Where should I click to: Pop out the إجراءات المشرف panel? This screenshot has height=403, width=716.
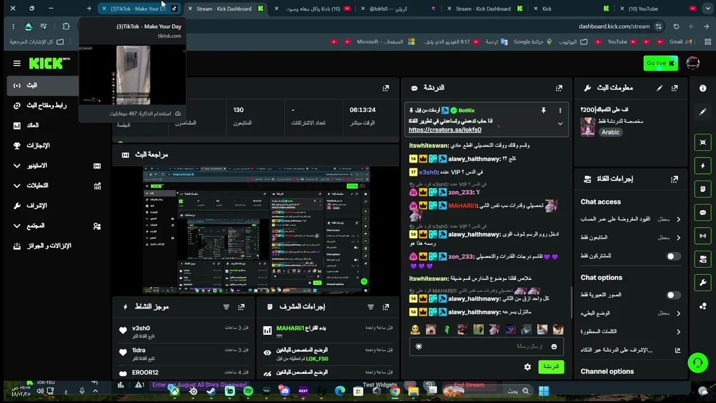pyautogui.click(x=385, y=307)
